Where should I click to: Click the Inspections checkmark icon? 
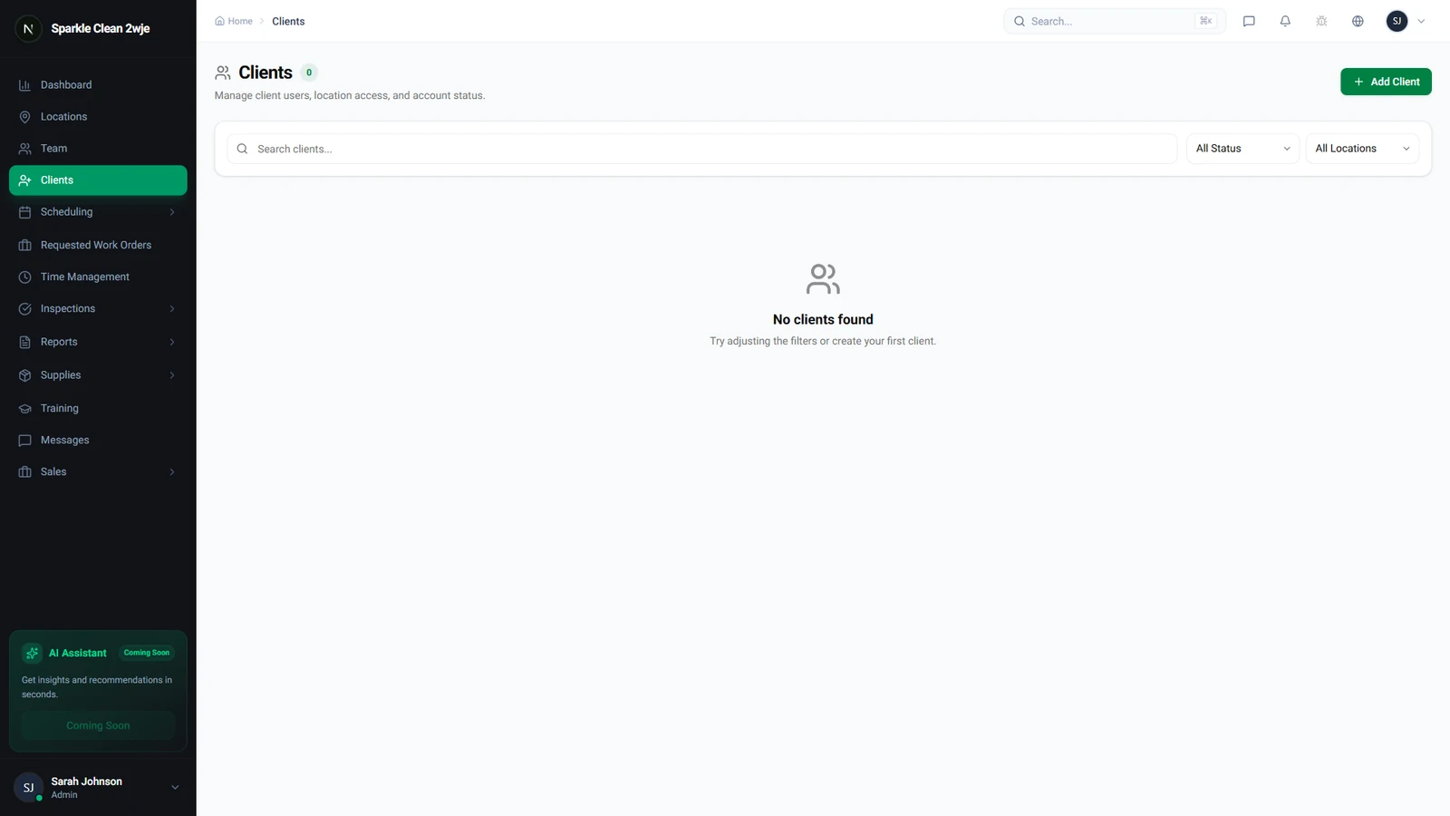coord(24,309)
